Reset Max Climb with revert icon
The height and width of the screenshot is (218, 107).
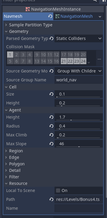pos(51,135)
